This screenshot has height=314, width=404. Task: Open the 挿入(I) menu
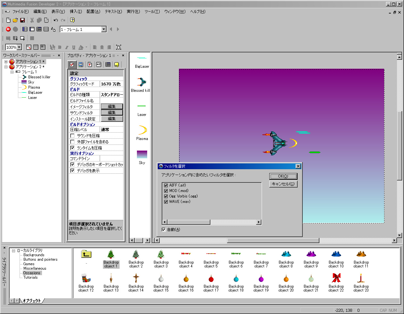click(76, 12)
